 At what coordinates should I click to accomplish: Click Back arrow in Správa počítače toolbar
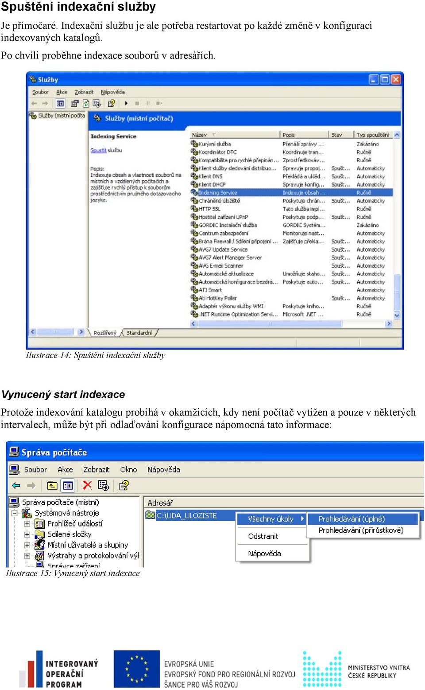click(16, 486)
